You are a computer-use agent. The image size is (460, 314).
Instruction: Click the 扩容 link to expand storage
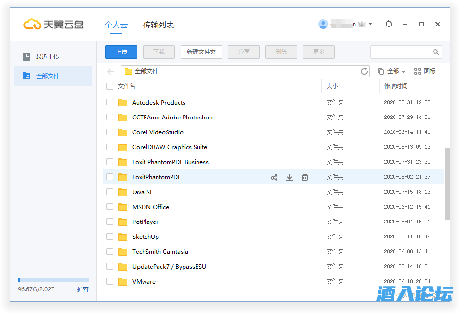[83, 289]
